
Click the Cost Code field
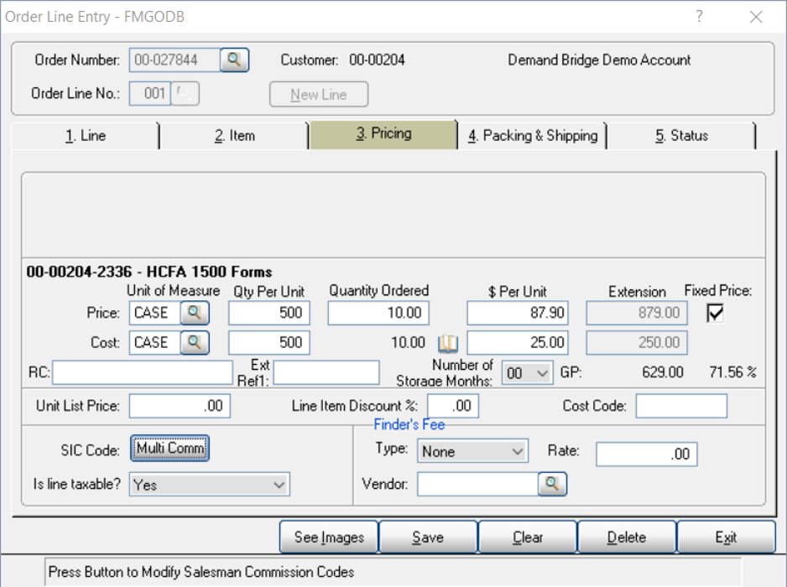coord(681,406)
